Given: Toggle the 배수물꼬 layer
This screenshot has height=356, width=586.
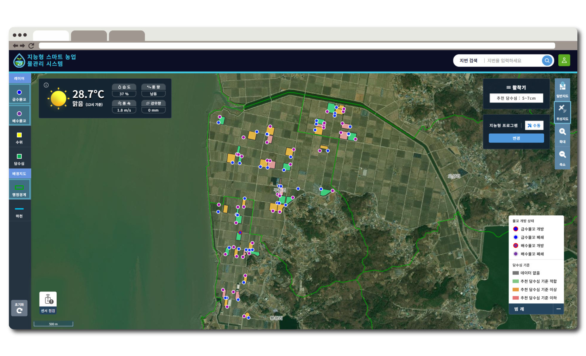Looking at the screenshot, I should pyautogui.click(x=19, y=116).
